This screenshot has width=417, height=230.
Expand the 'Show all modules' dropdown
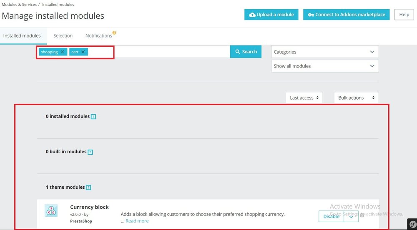[325, 66]
